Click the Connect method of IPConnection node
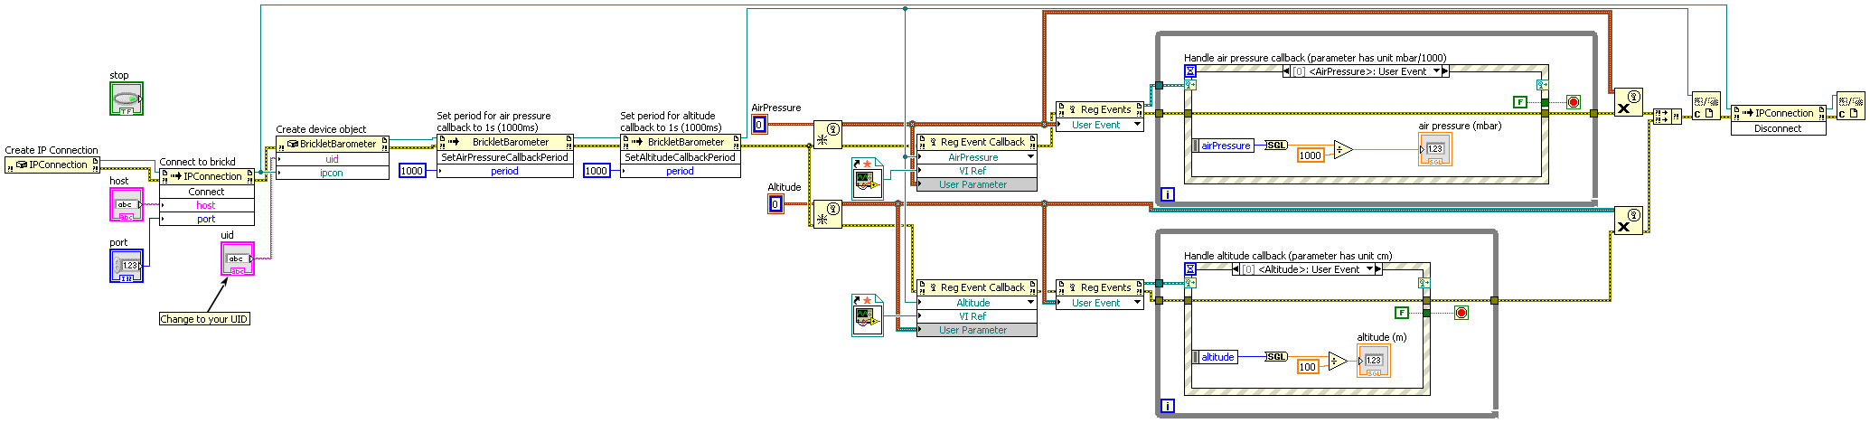 (206, 192)
